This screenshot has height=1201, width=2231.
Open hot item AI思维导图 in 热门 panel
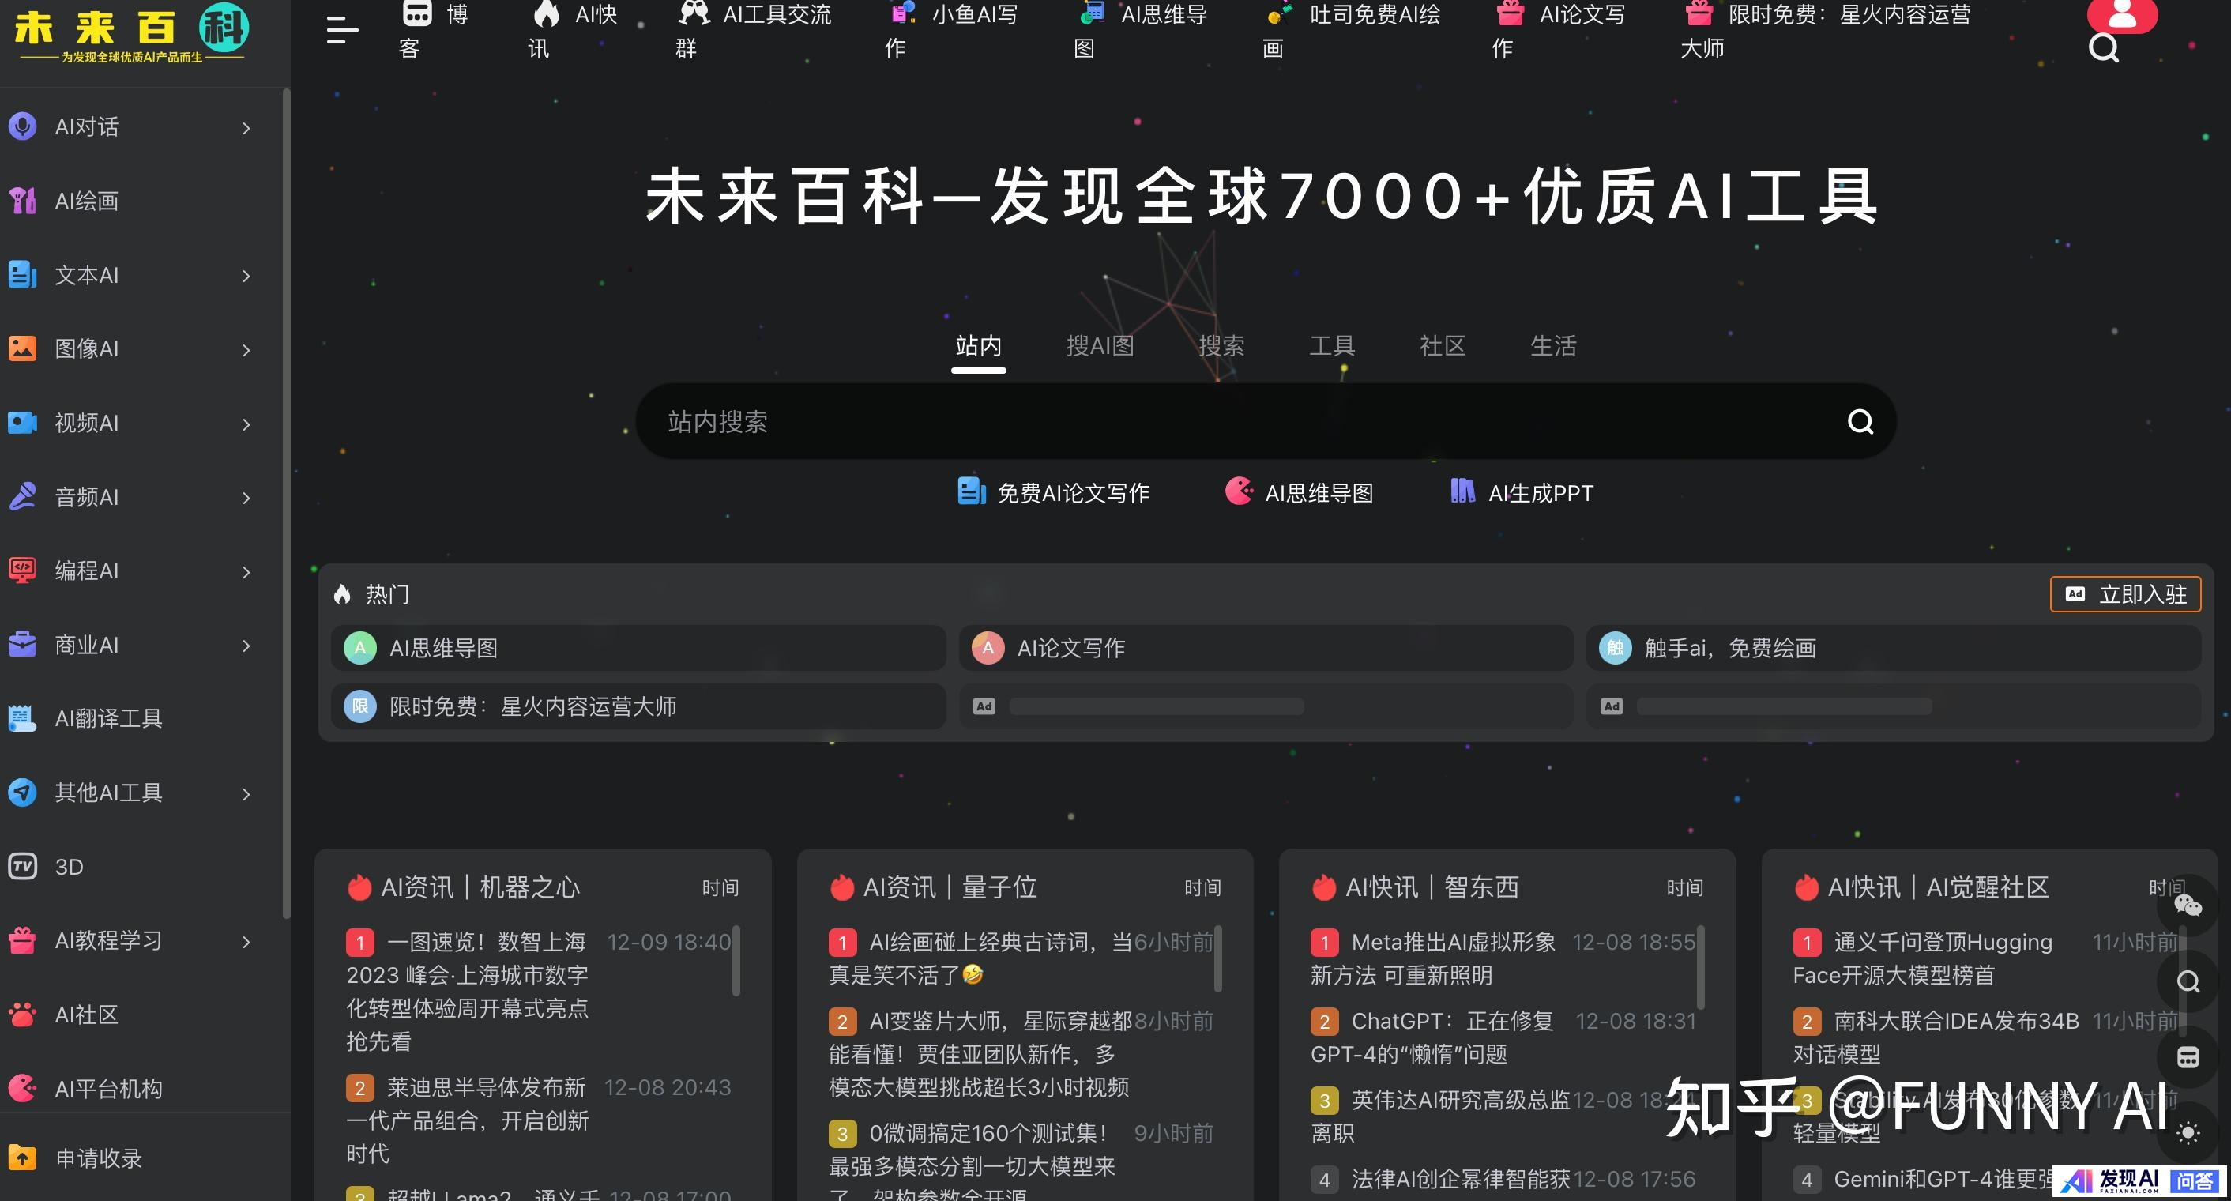[x=638, y=648]
